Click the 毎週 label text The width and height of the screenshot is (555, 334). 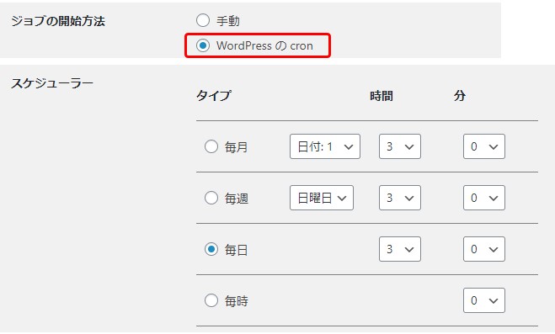[236, 199]
